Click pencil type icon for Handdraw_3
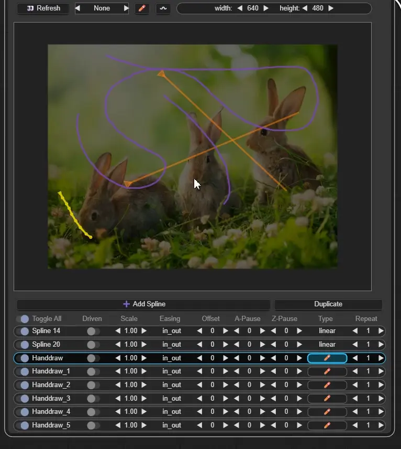401x449 pixels. [327, 398]
